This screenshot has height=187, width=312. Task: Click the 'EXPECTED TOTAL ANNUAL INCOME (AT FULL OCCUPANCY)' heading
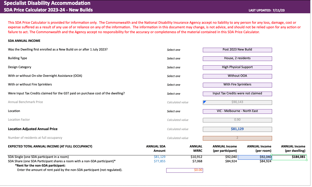click(x=50, y=146)
